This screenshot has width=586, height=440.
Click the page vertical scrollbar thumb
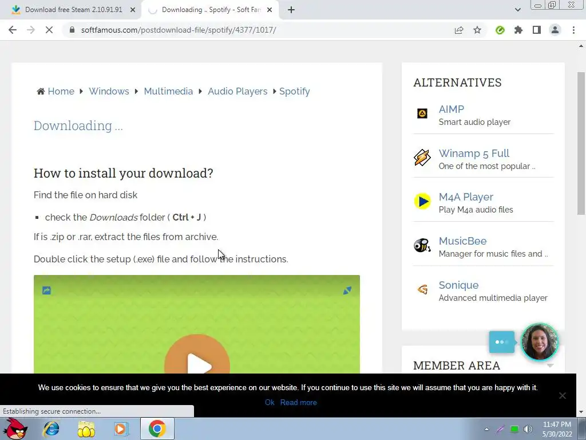tap(581, 143)
